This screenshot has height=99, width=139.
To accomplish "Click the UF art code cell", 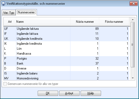I will point(10,29).
